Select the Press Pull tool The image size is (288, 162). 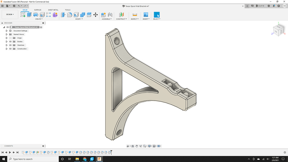[x=63, y=15]
